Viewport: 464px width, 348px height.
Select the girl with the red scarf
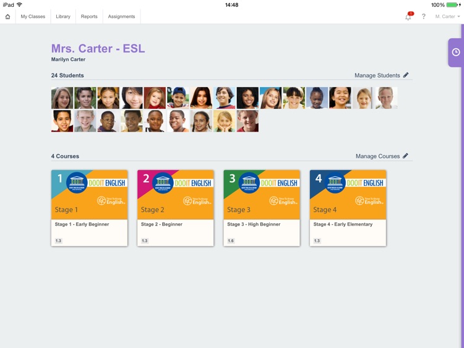(155, 98)
